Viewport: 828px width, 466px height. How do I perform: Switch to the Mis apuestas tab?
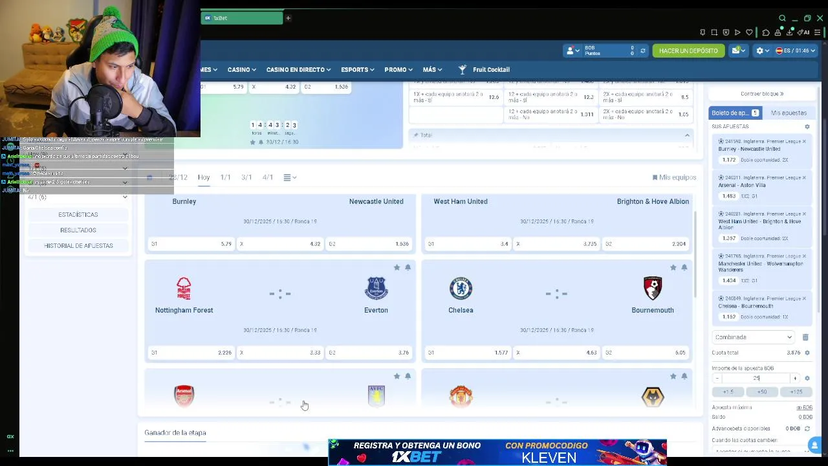[x=789, y=113]
